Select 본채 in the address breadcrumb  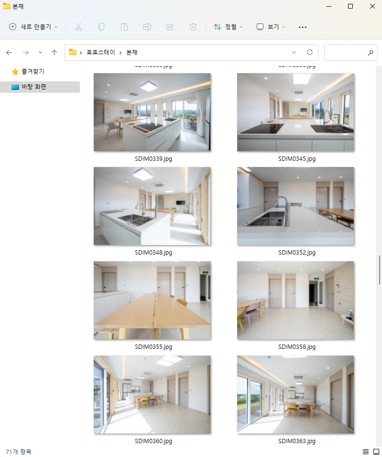(x=131, y=52)
